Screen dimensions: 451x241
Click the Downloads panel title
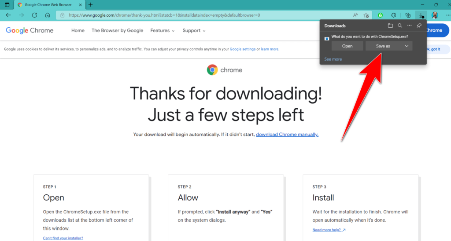pos(335,26)
